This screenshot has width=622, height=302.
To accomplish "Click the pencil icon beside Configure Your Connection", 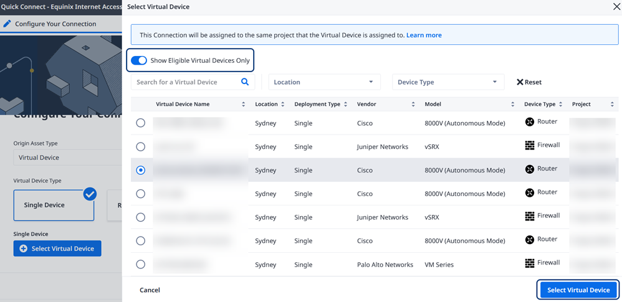I will 7,24.
